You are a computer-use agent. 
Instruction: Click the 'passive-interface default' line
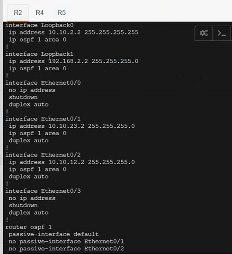tap(53, 234)
